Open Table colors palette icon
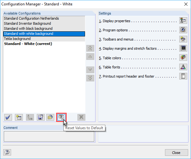 point(183,58)
